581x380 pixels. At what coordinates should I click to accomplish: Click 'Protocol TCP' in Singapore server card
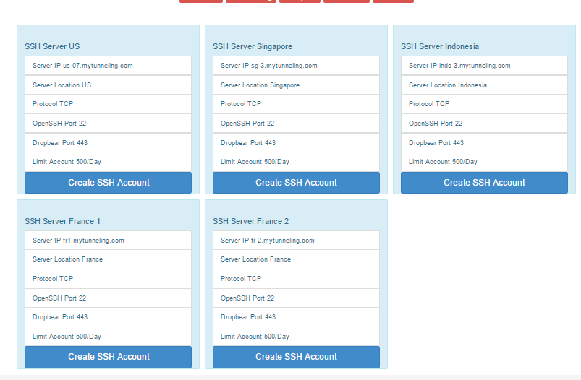coord(296,104)
